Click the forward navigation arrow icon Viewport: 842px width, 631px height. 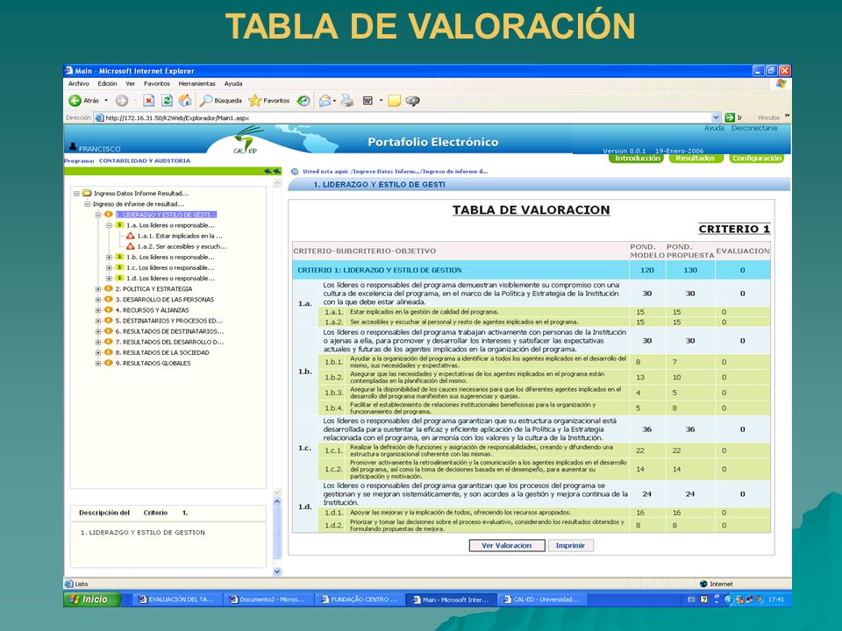click(x=122, y=100)
